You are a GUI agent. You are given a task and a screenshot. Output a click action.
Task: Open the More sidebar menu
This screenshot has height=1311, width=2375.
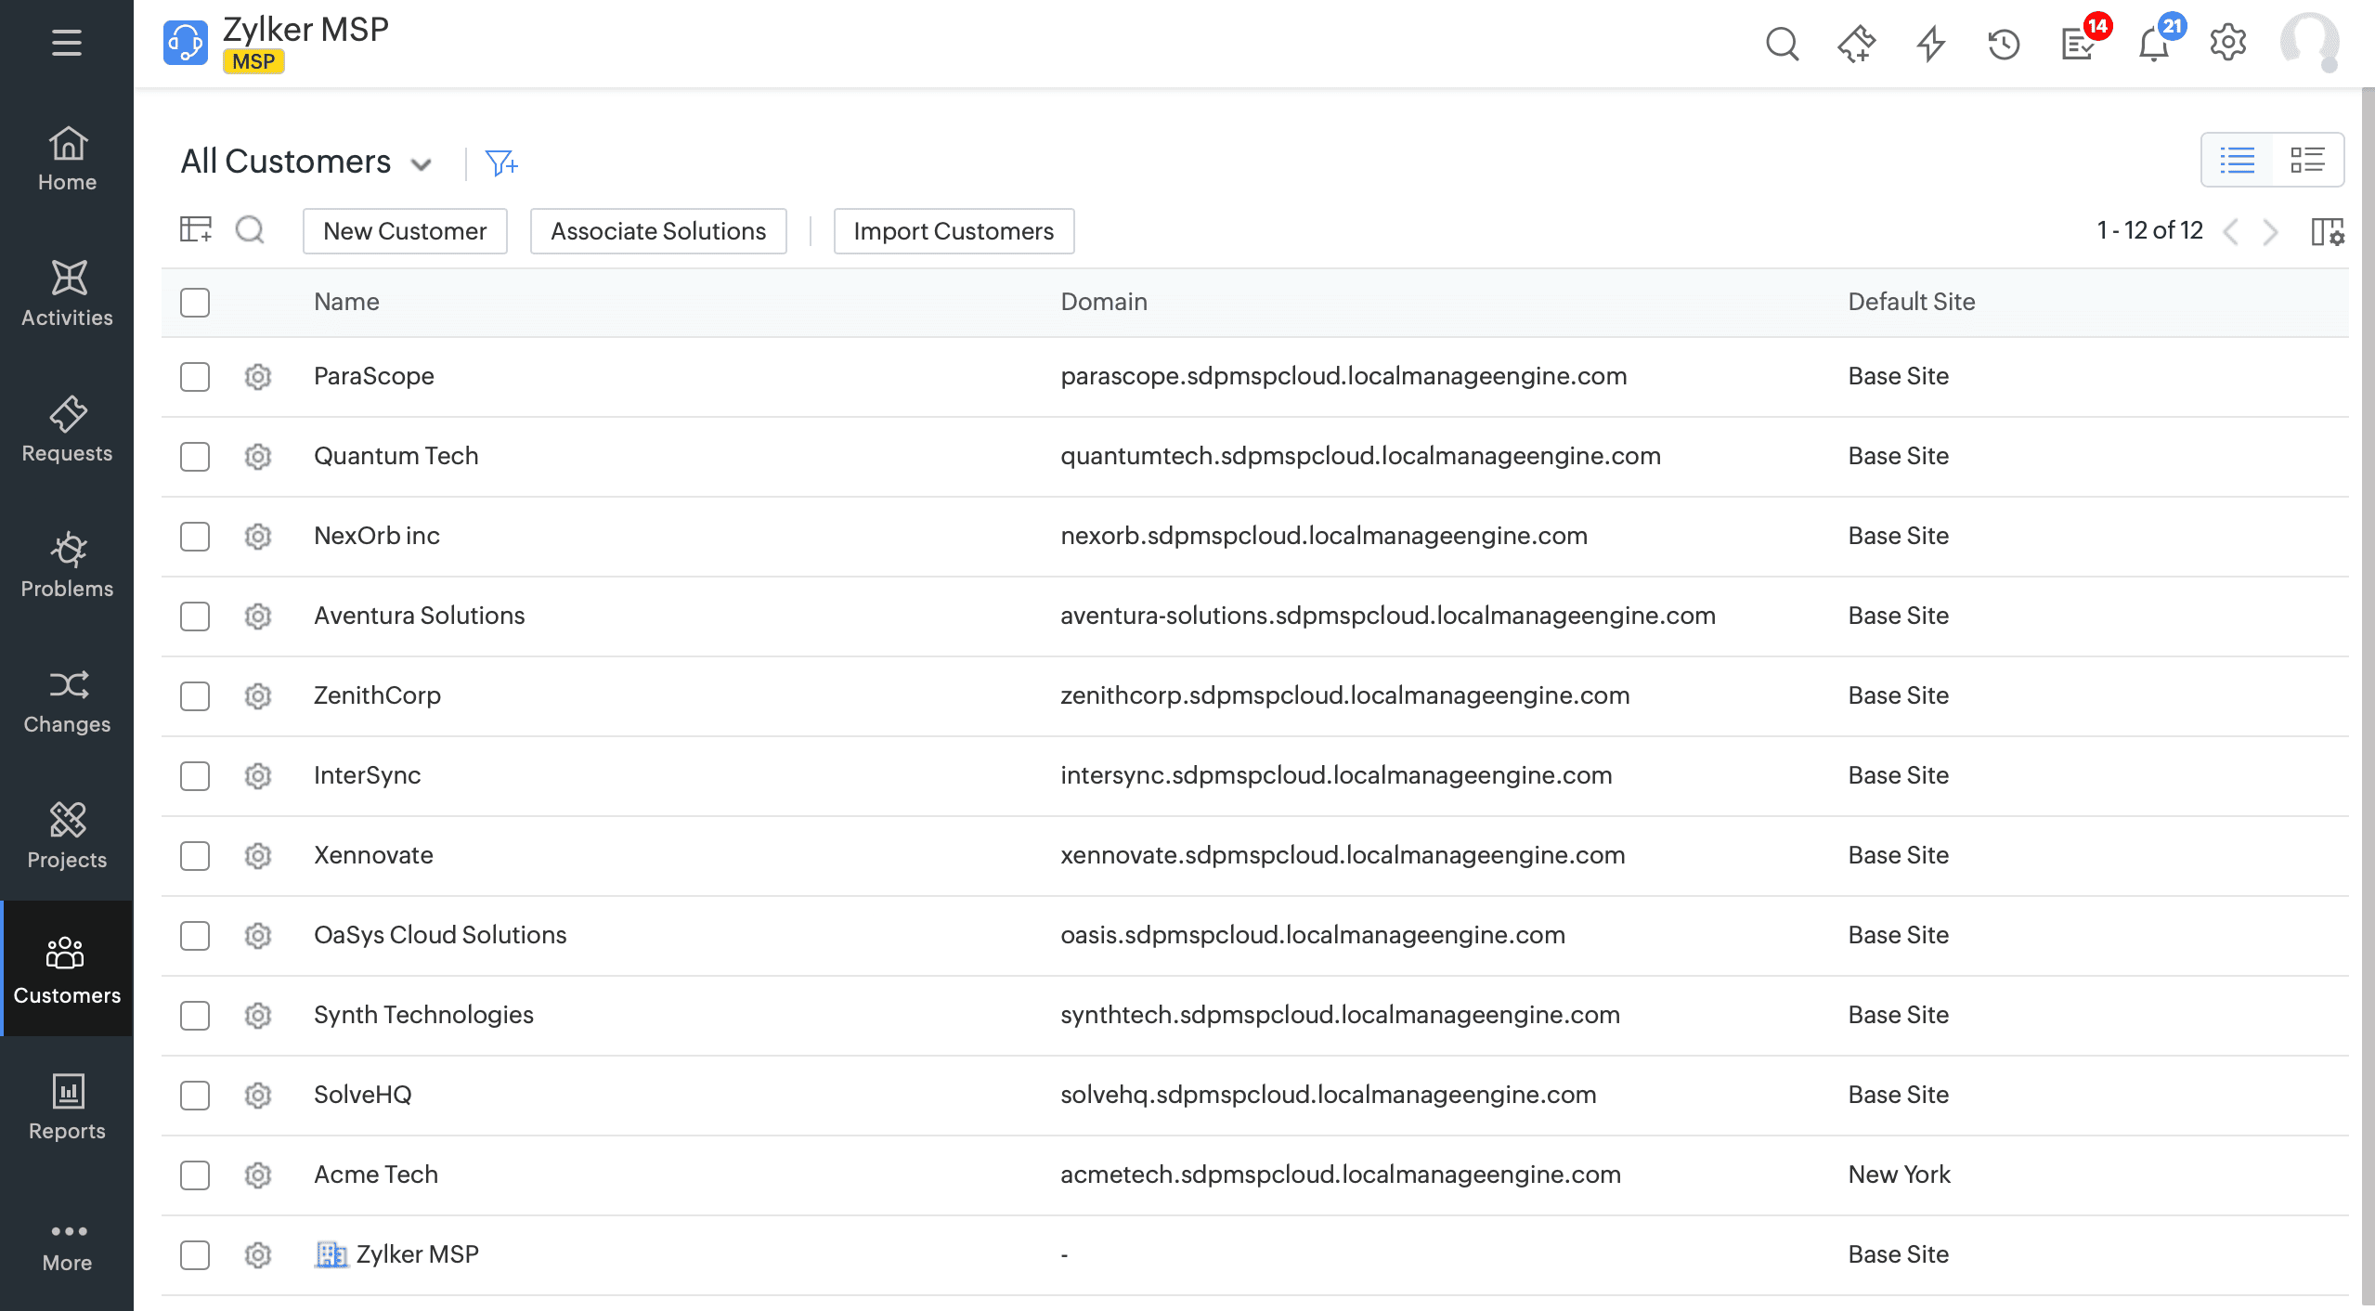[67, 1245]
